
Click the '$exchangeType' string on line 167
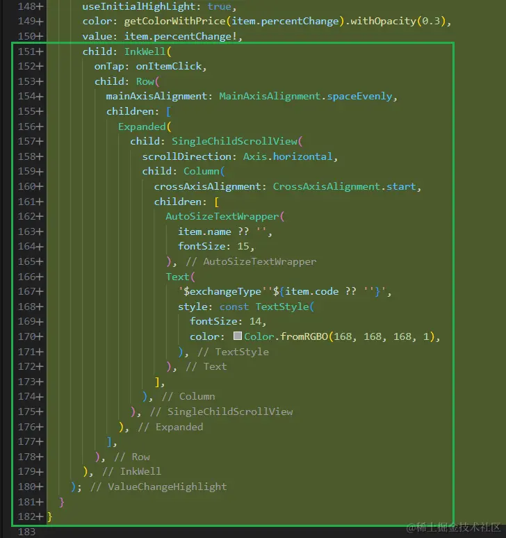(x=222, y=292)
